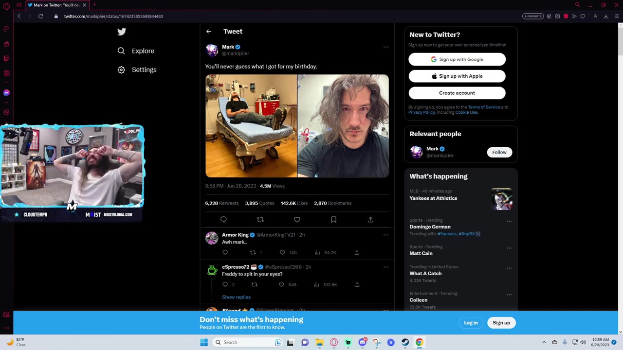This screenshot has height=350, width=623.
Task: Open the ad blocker shield icon
Action: (566, 16)
